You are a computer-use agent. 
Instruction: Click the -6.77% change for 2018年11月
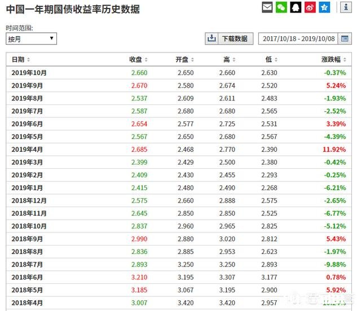(x=335, y=213)
